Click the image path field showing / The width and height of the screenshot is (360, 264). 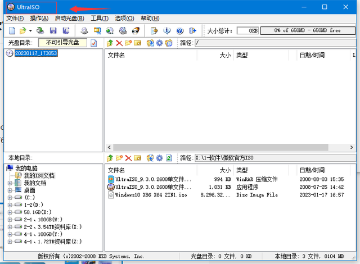275,43
